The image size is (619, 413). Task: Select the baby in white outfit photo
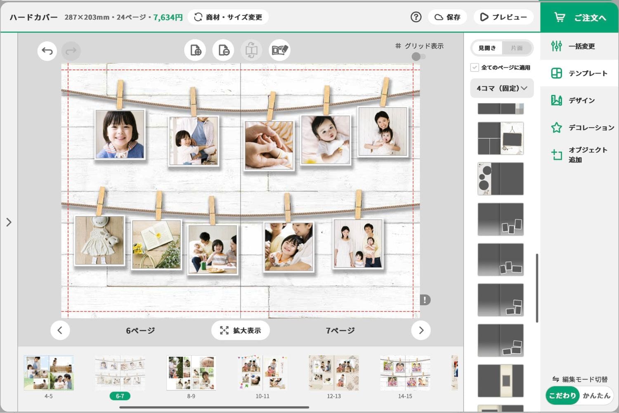326,140
